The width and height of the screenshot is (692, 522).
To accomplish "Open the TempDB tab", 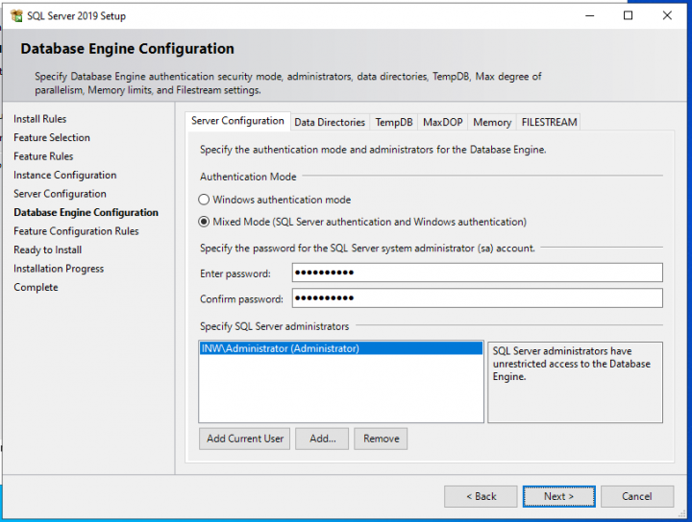I will (x=394, y=122).
